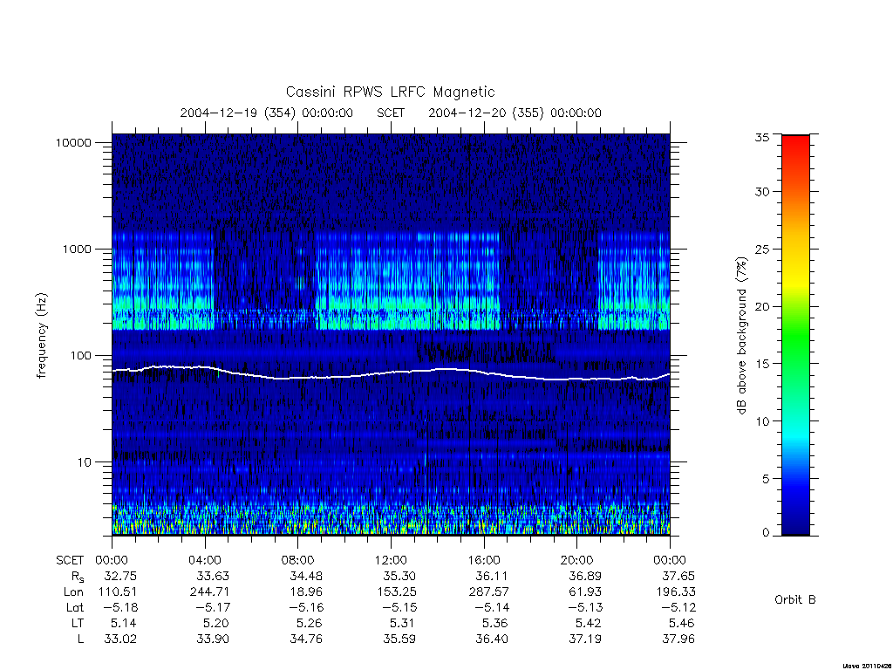Click L value '33.02'
The height and width of the screenshot is (670, 893).
pyautogui.click(x=120, y=639)
